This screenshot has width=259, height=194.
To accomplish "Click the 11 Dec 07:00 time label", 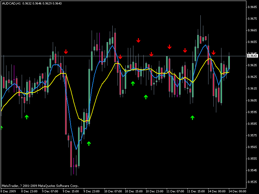I will pyautogui.click(x=175, y=191).
